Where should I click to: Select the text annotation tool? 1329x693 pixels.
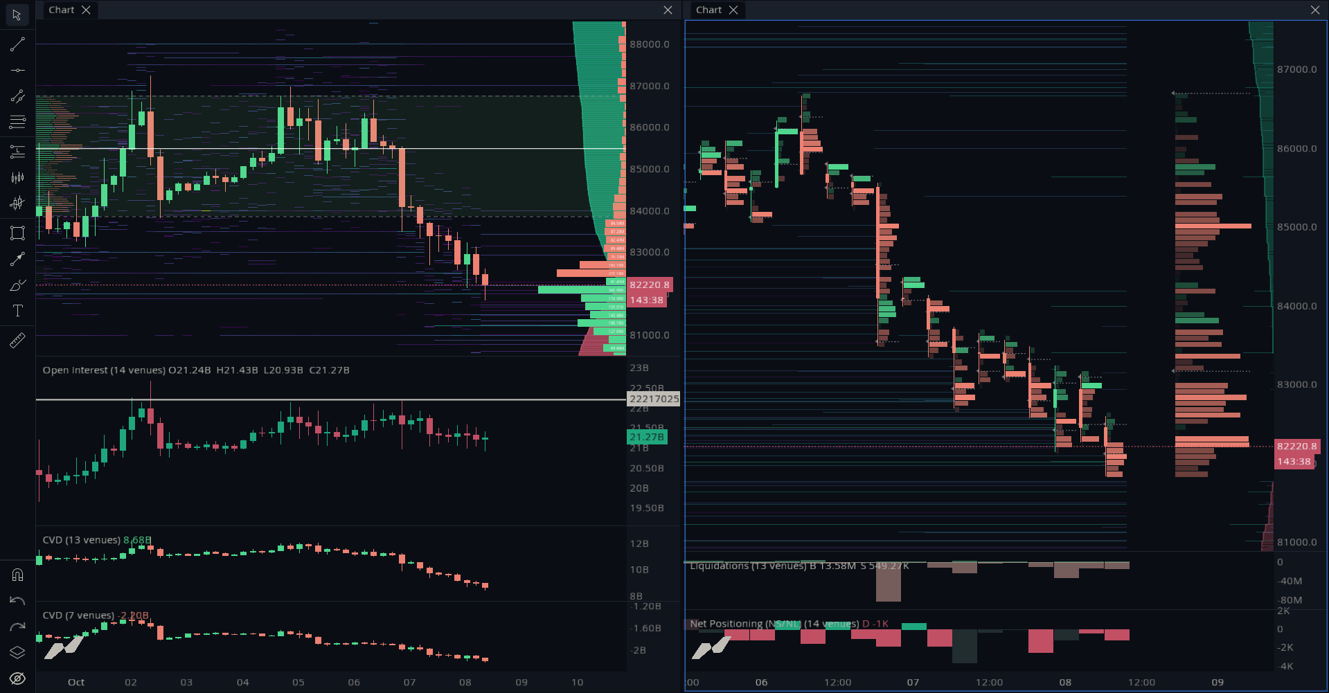point(17,311)
